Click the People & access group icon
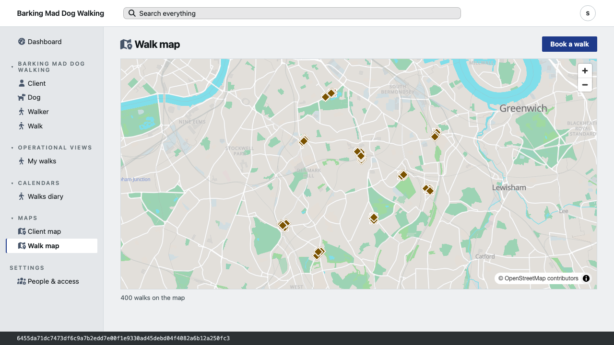 [x=22, y=281]
